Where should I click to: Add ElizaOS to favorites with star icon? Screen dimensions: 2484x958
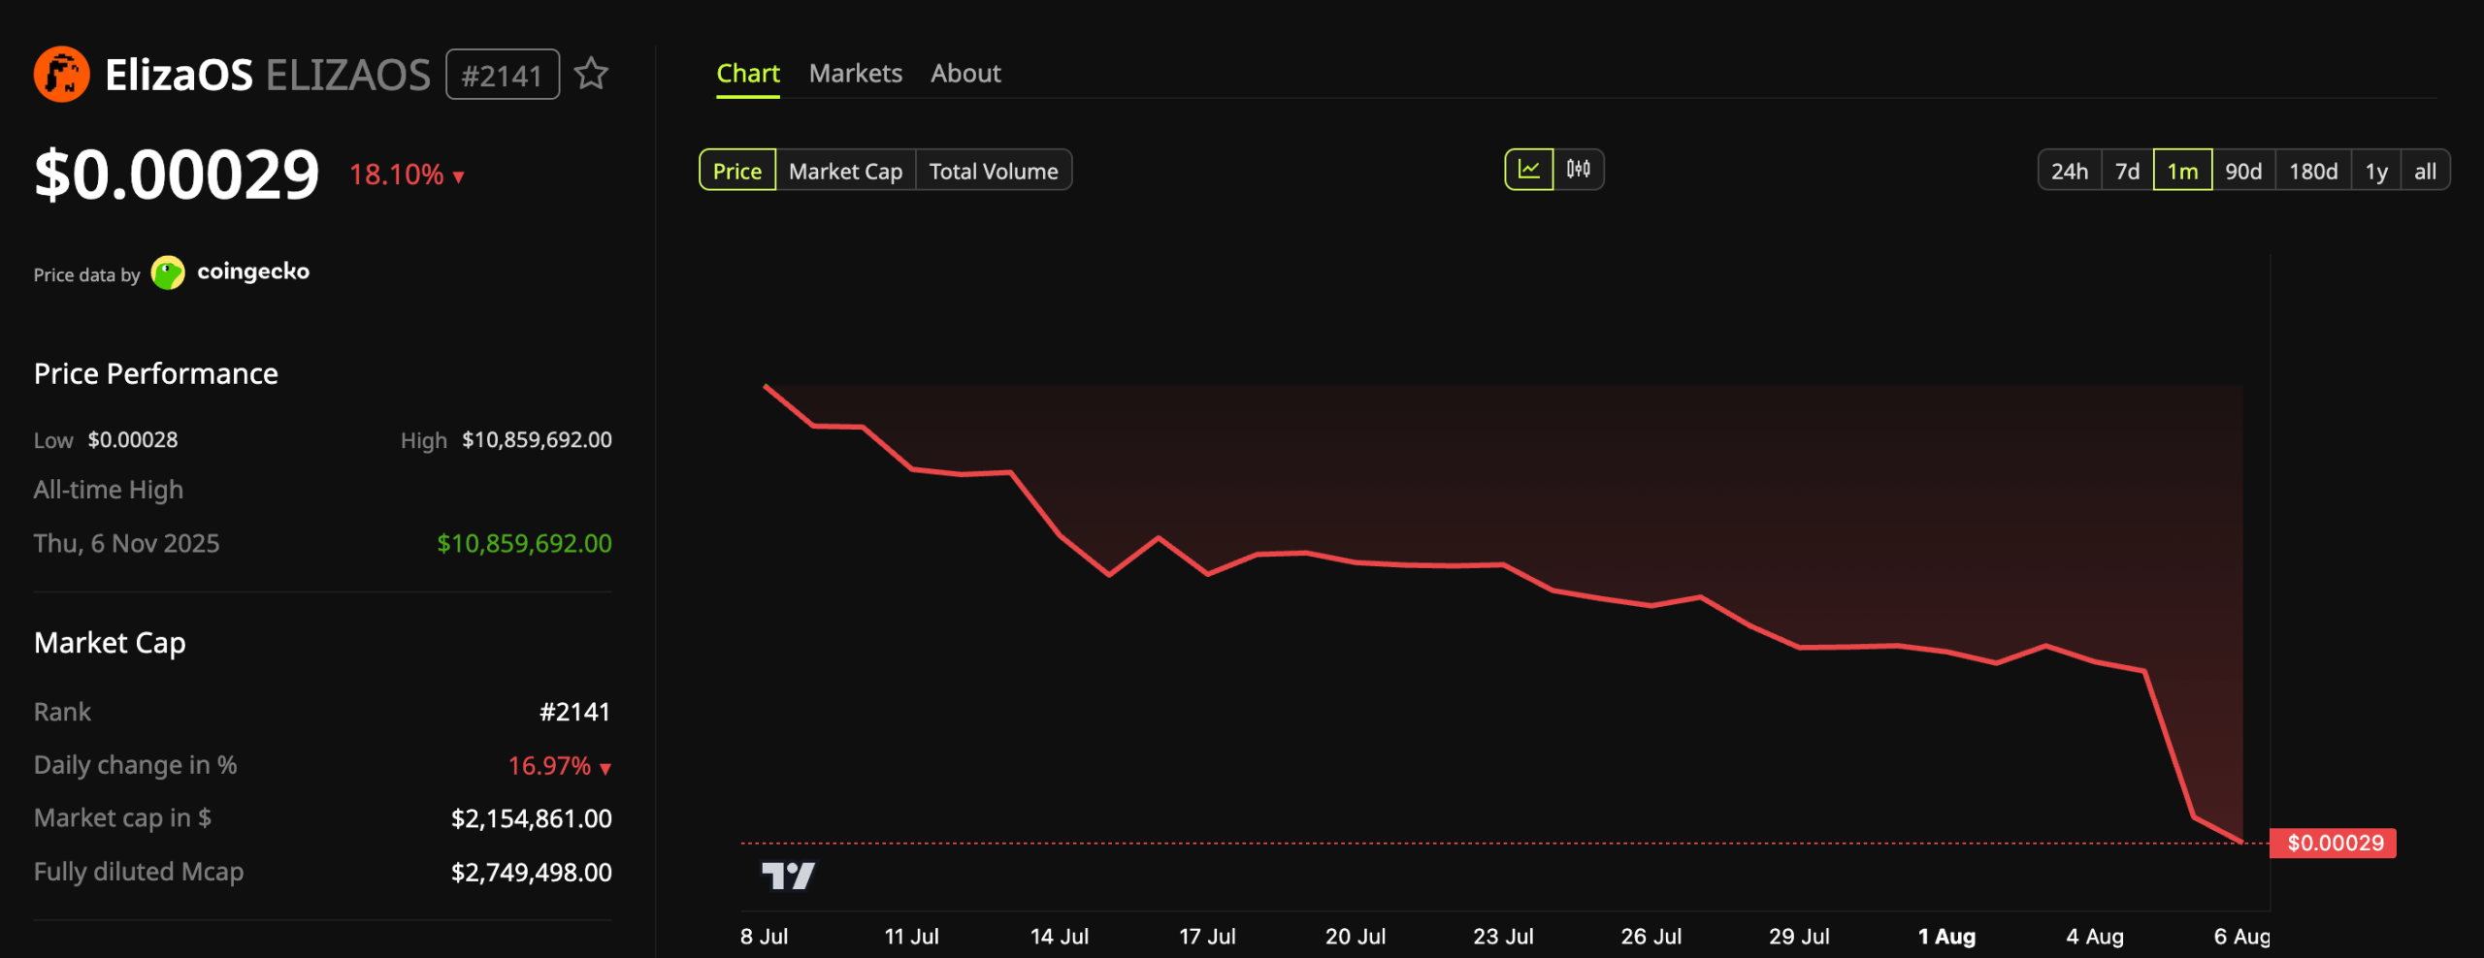coord(591,74)
